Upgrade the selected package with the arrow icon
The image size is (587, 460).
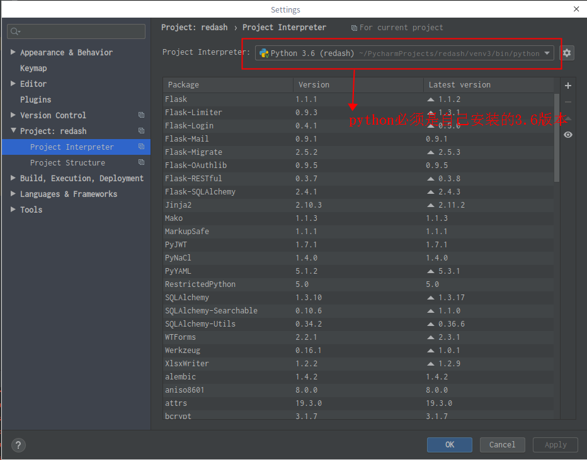567,118
